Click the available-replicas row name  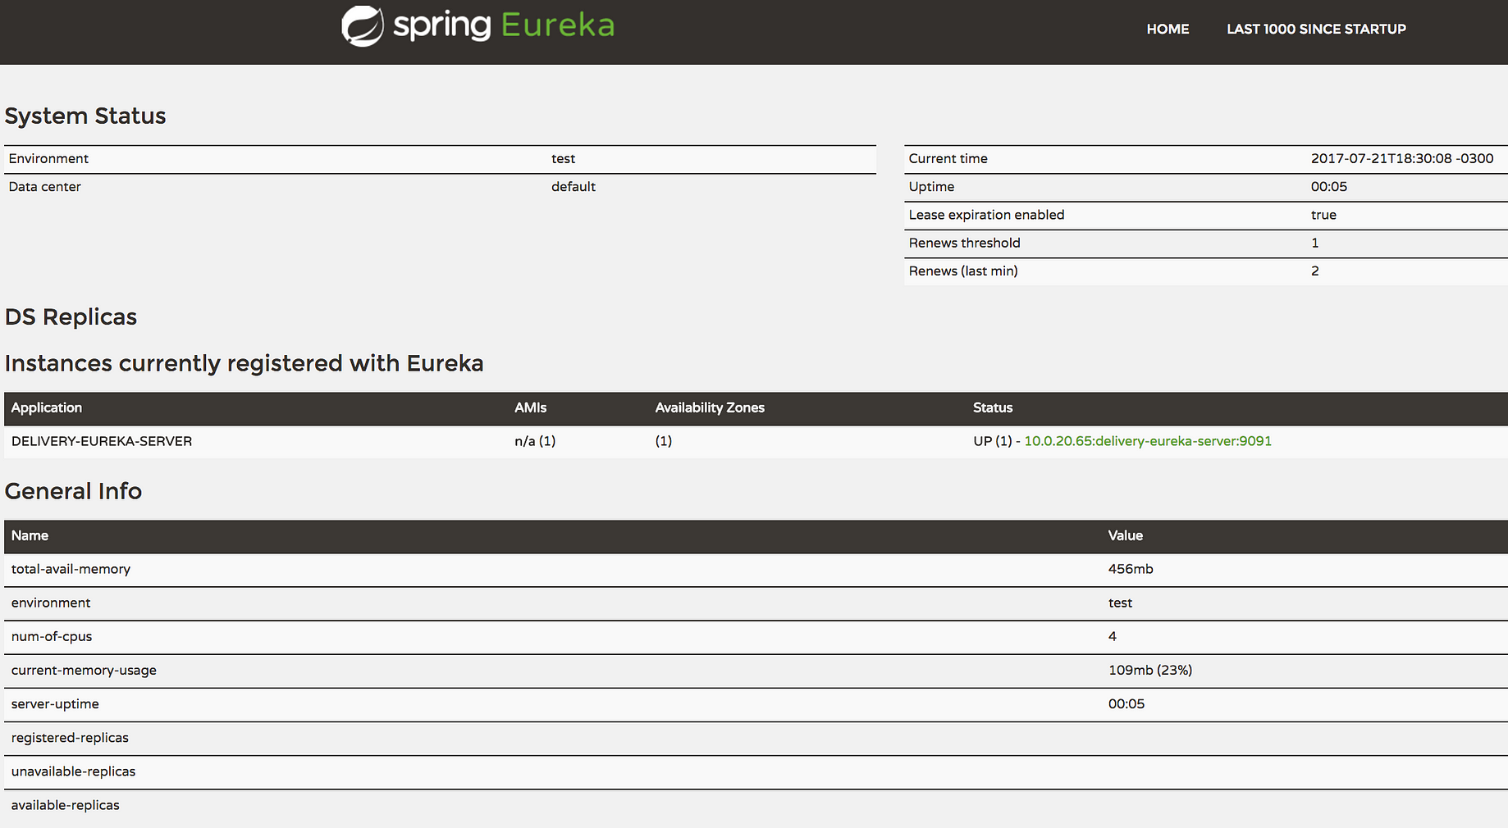(x=65, y=805)
